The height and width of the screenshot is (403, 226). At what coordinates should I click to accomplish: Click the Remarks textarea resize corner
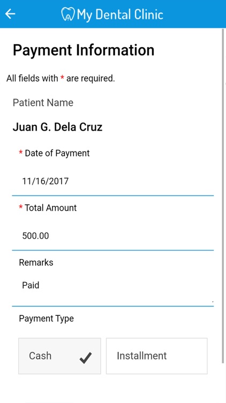[213, 301]
